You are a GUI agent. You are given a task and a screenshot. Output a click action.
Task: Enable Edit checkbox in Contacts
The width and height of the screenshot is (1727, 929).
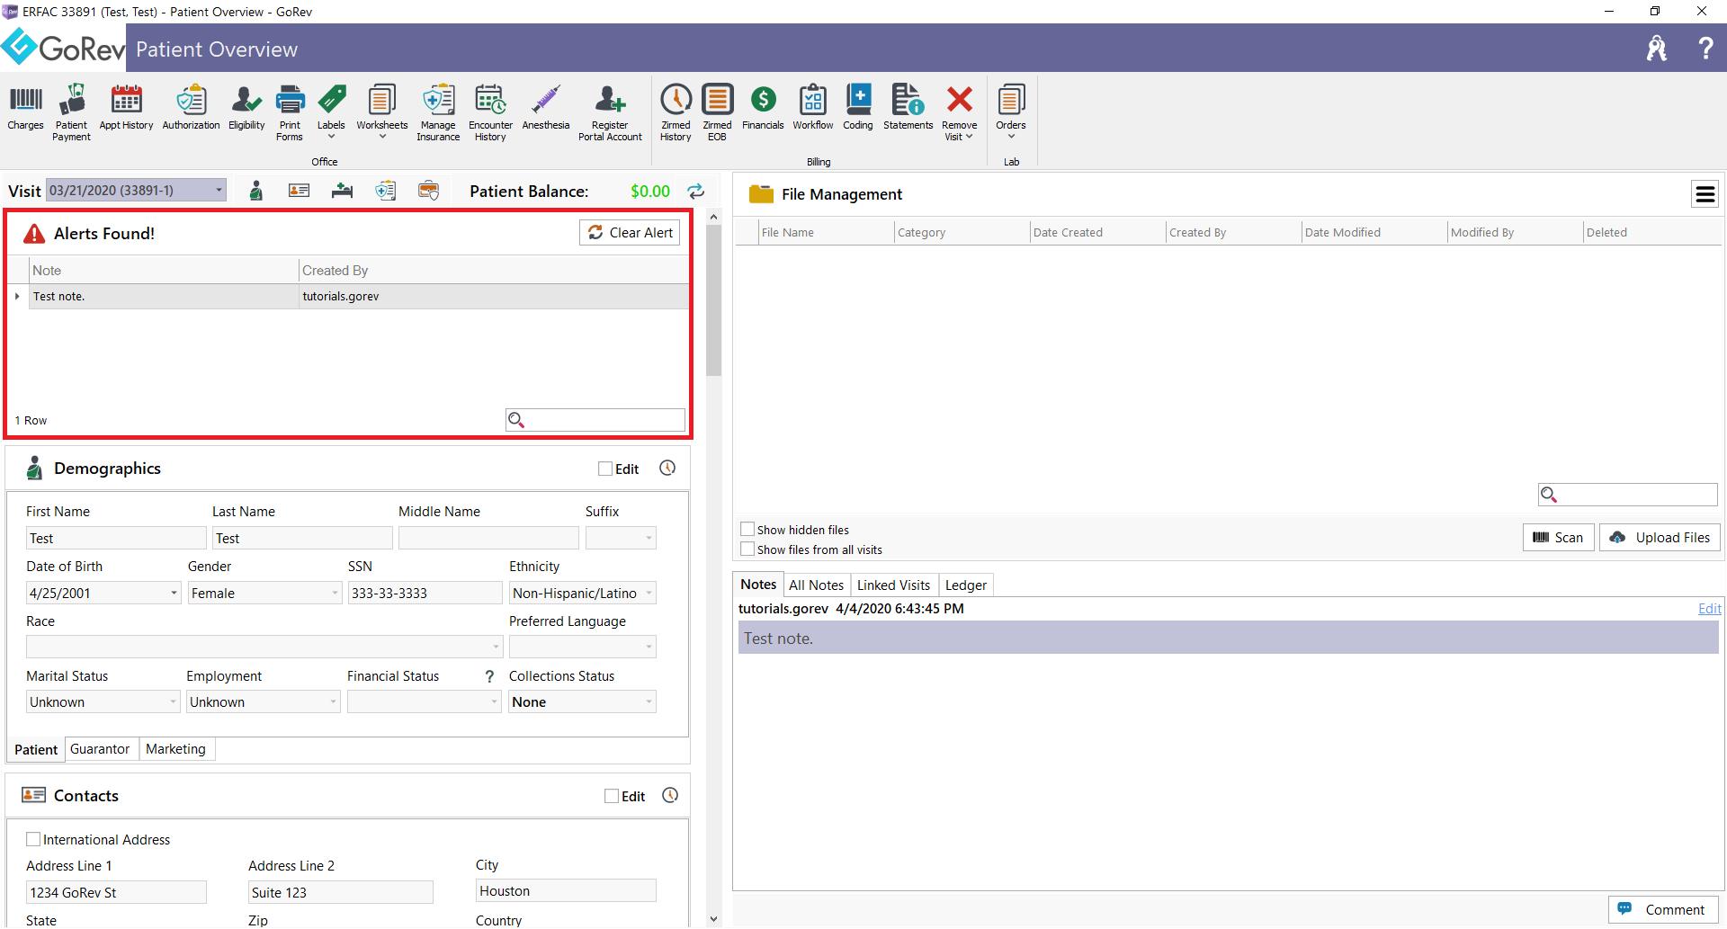pos(612,796)
